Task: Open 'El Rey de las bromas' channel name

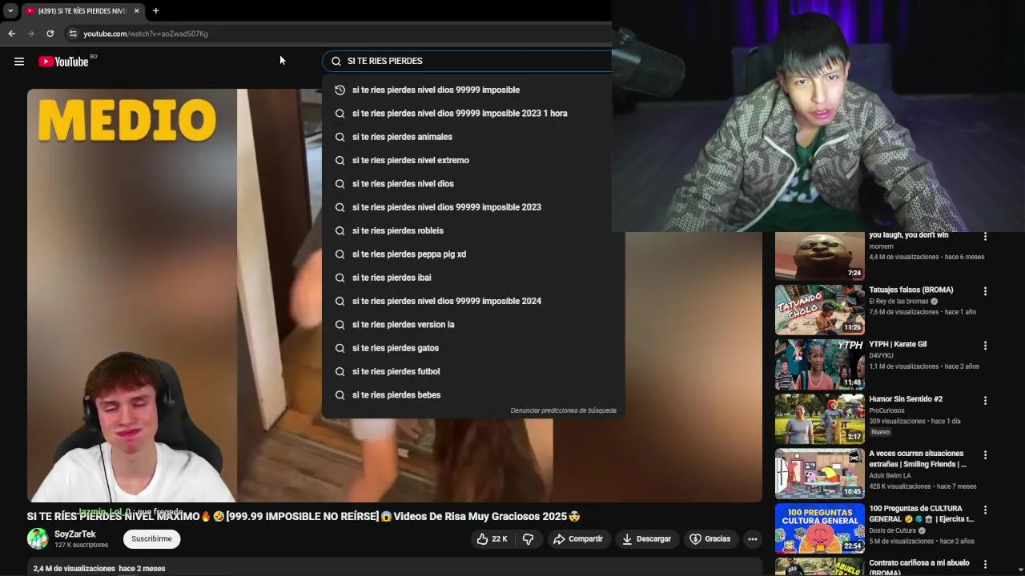Action: pyautogui.click(x=898, y=302)
